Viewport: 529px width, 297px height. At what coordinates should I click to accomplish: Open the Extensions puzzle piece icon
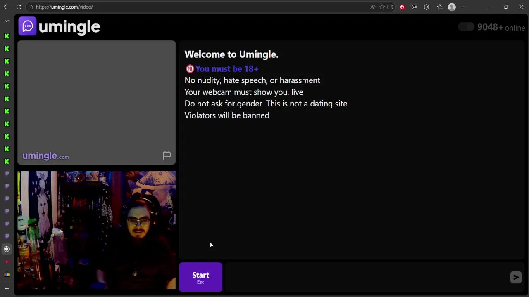pos(426,7)
